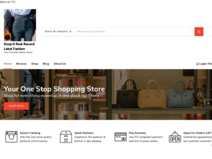Click the Select Catalog shopping bag icon
Screen dimensions: 212x159
pyautogui.click(x=11, y=137)
